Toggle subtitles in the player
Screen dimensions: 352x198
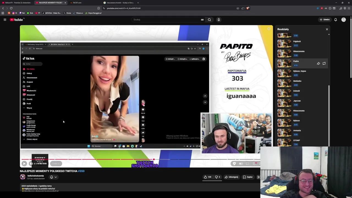248,164
